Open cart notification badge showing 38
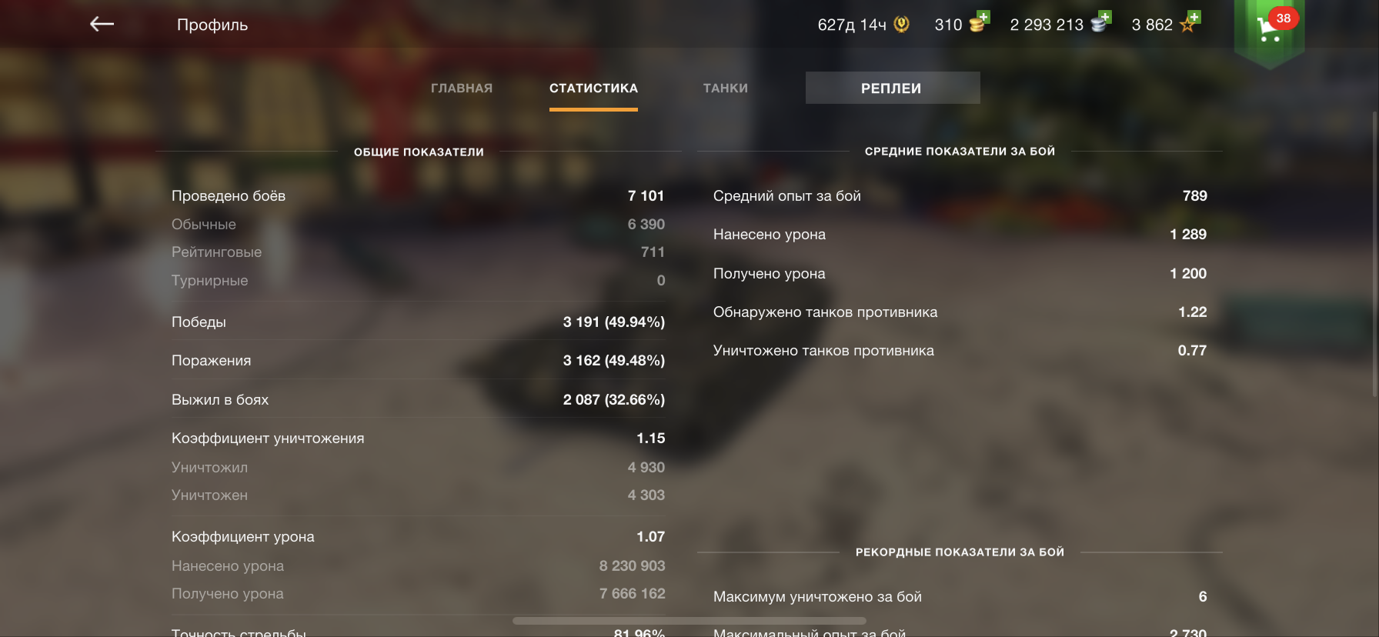Viewport: 1379px width, 637px height. [x=1284, y=18]
